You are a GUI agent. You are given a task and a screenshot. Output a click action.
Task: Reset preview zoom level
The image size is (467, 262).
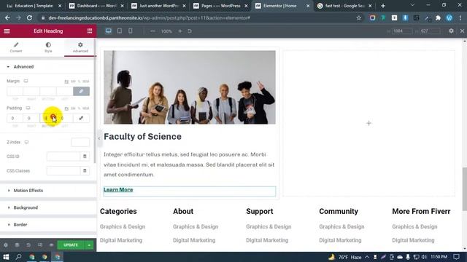pos(190,31)
